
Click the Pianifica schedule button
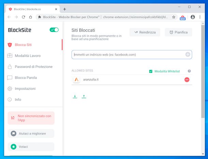[x=178, y=32]
